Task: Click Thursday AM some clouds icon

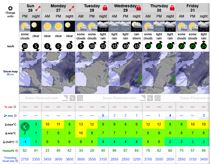Action: point(148,26)
